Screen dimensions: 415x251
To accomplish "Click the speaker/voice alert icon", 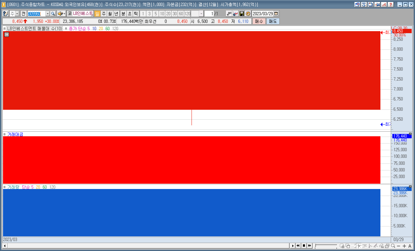I will pyautogui.click(x=60, y=14).
